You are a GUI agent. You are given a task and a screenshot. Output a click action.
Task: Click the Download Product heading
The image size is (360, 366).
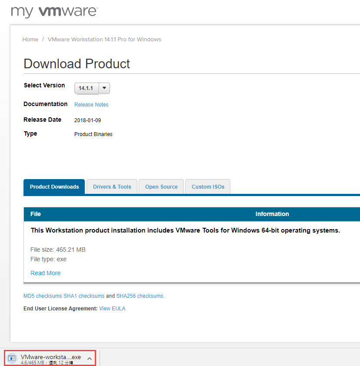coord(77,63)
